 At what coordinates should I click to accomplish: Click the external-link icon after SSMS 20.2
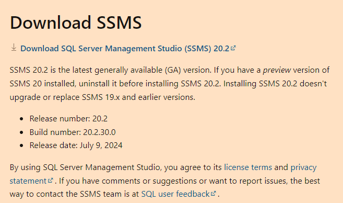coord(233,48)
